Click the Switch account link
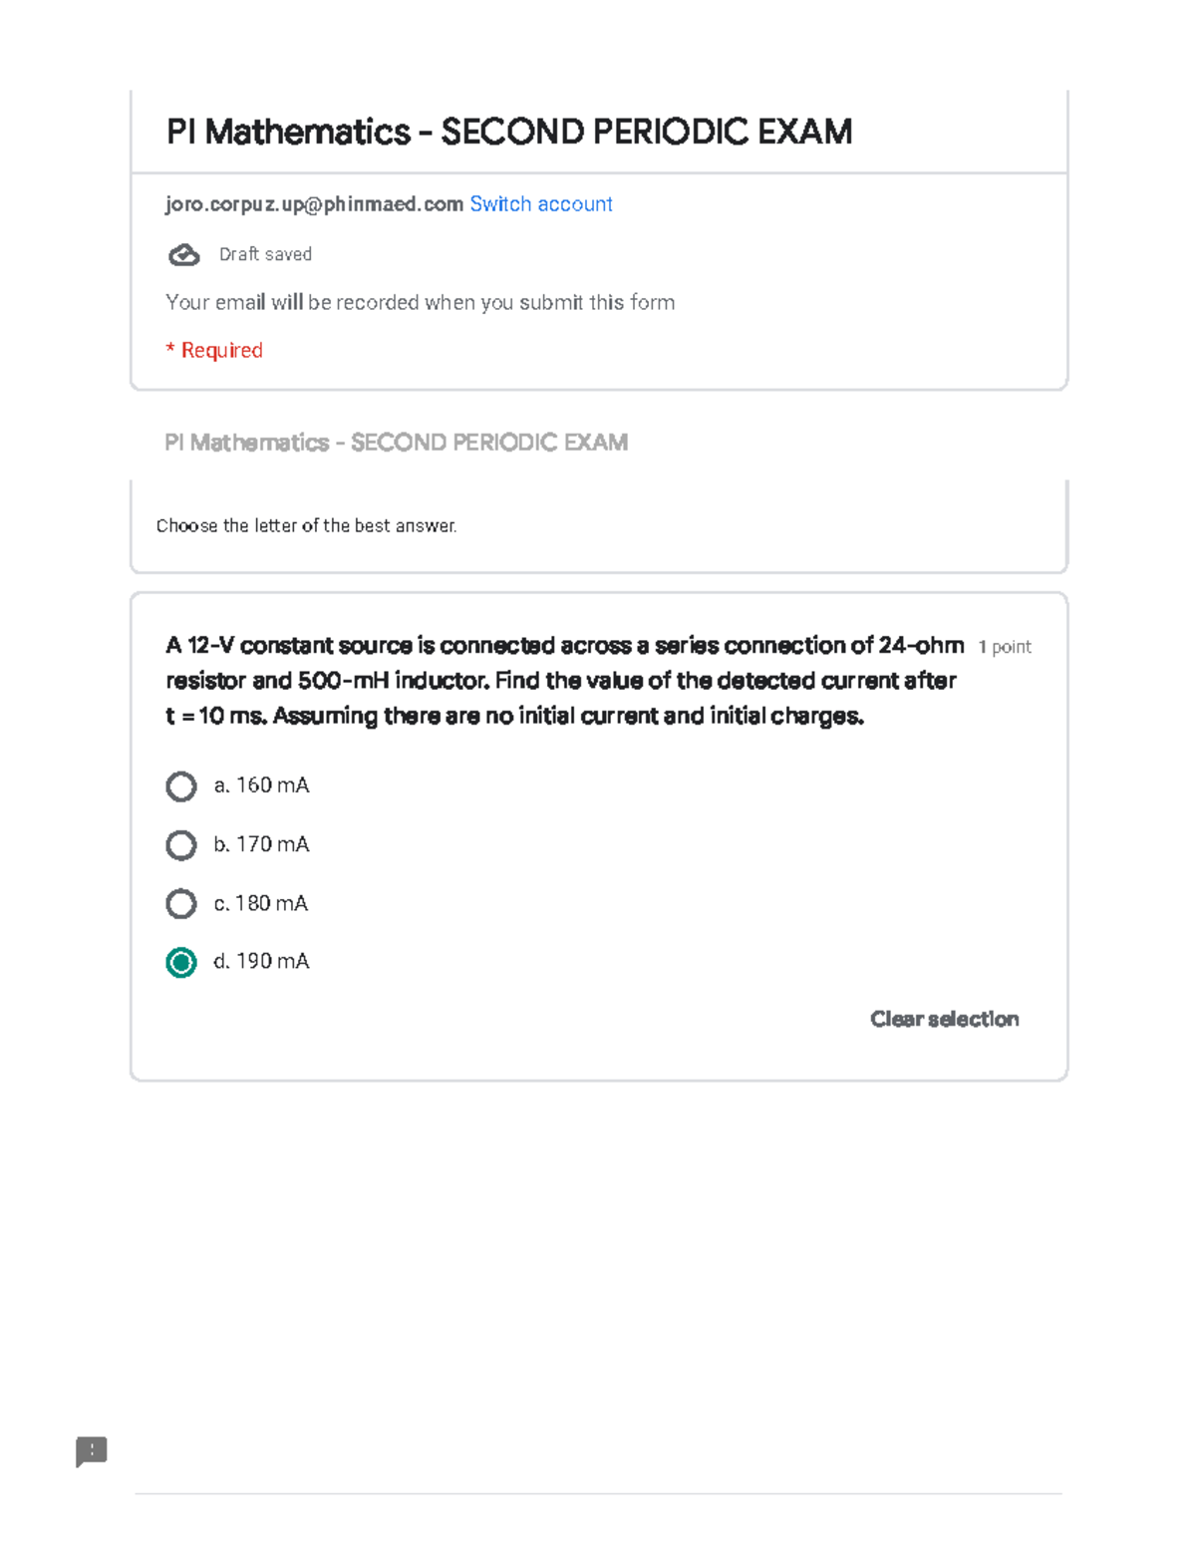 [x=541, y=204]
